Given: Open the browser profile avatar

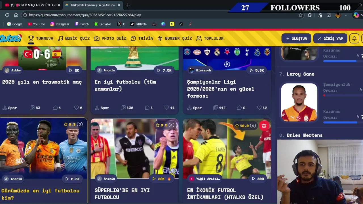Looking at the screenshot, I should click(338, 15).
